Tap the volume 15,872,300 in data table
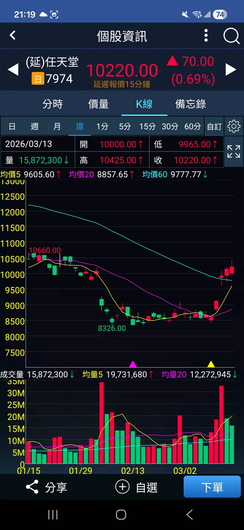Screen dimensions: 244x530 click(40, 160)
